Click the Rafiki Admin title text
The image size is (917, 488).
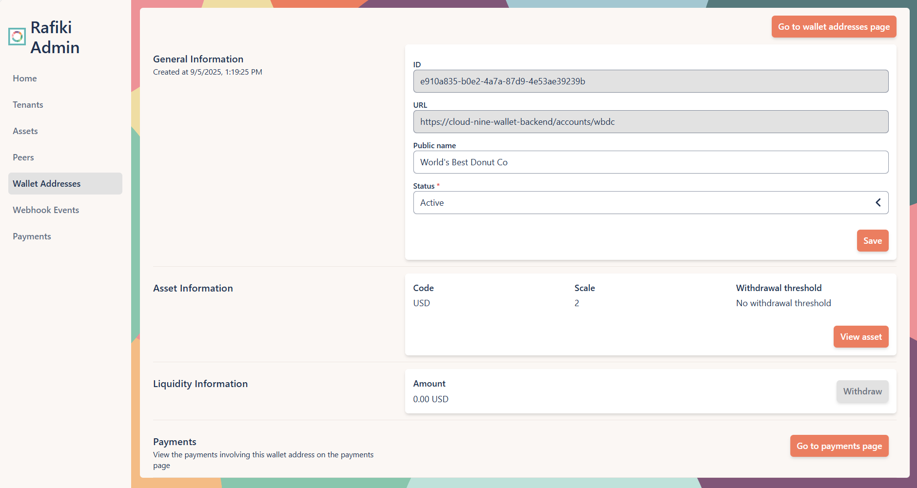pyautogui.click(x=55, y=37)
